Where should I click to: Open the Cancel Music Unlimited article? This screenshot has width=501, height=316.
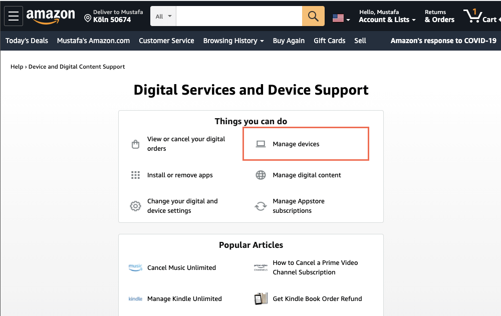(181, 267)
